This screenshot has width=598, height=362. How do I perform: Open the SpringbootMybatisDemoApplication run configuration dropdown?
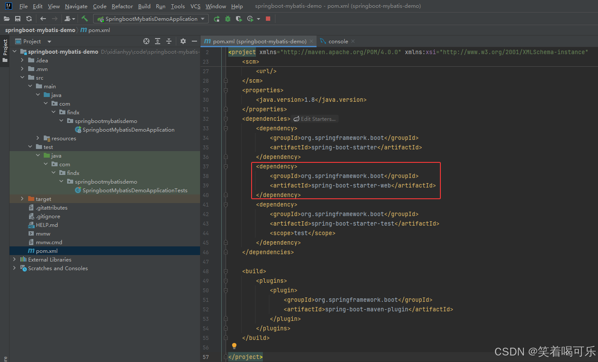coord(151,19)
